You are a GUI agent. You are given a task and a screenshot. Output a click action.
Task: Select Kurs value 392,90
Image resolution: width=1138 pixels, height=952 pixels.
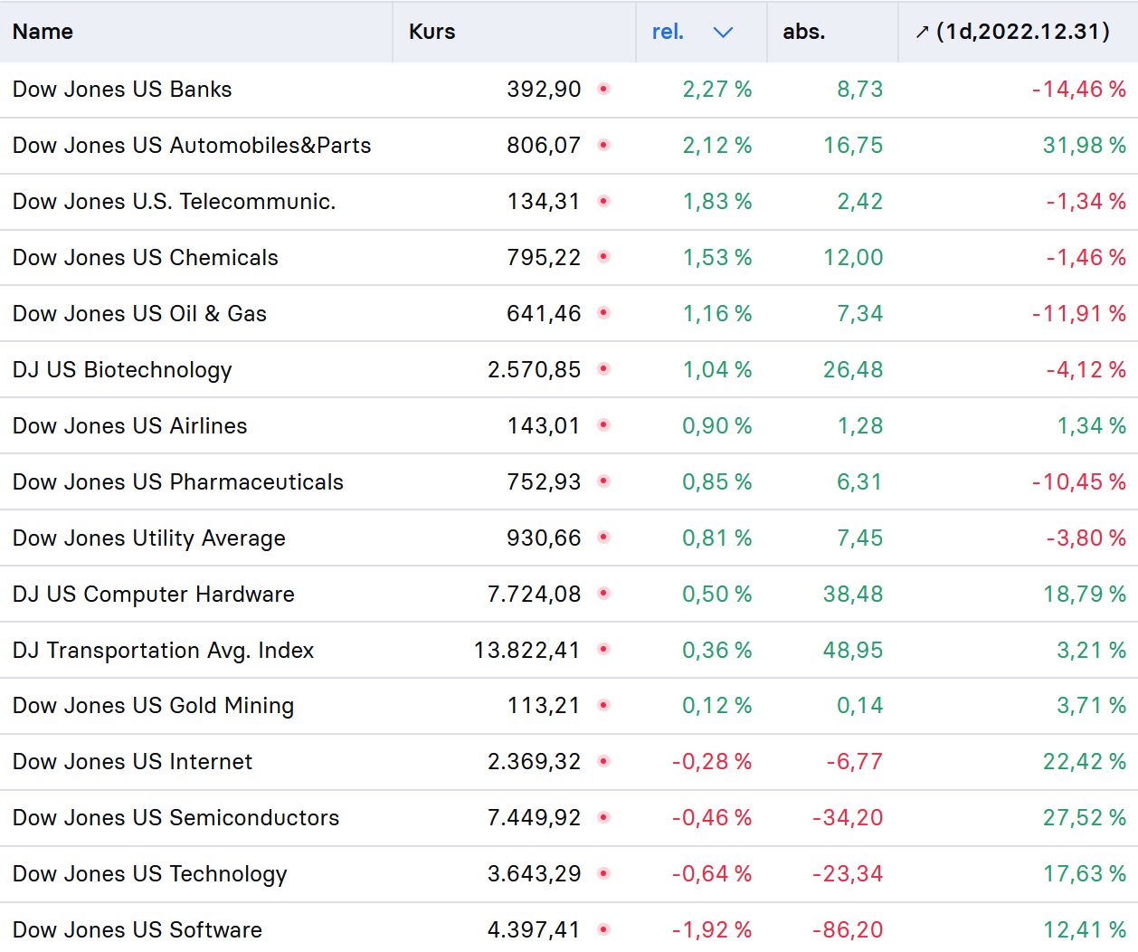coord(544,89)
